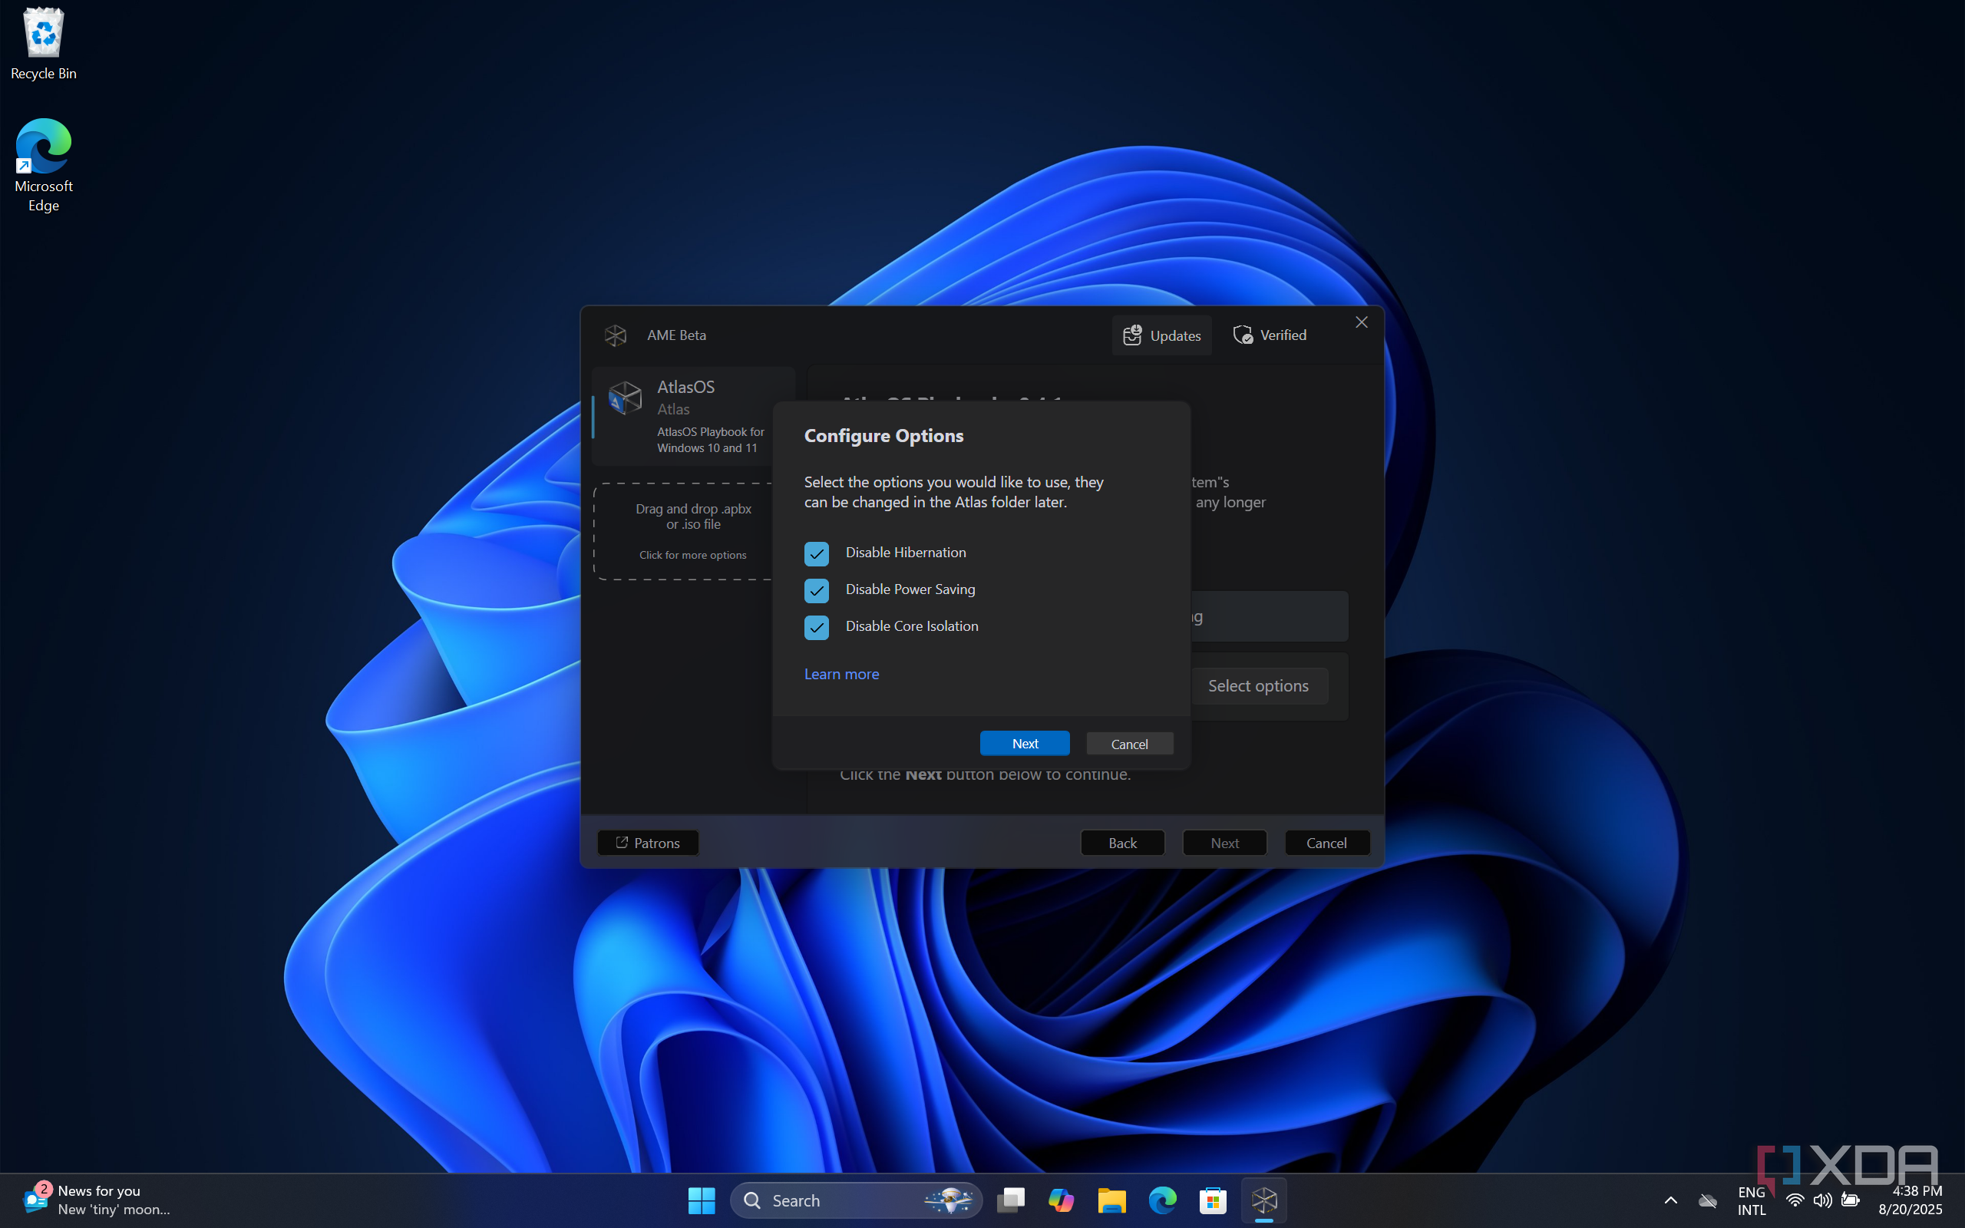1965x1228 pixels.
Task: Open the Wi-Fi network tray icon
Action: pyautogui.click(x=1795, y=1200)
